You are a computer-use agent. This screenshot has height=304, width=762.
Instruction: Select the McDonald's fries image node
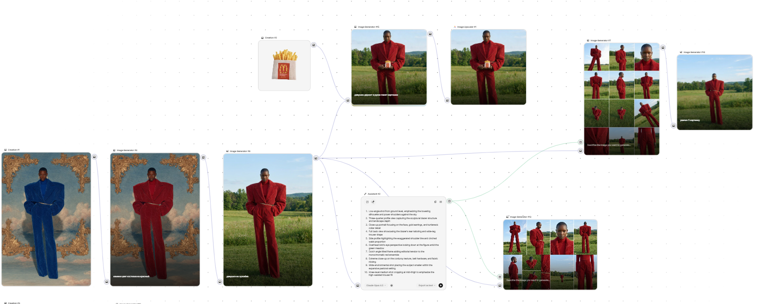(284, 65)
